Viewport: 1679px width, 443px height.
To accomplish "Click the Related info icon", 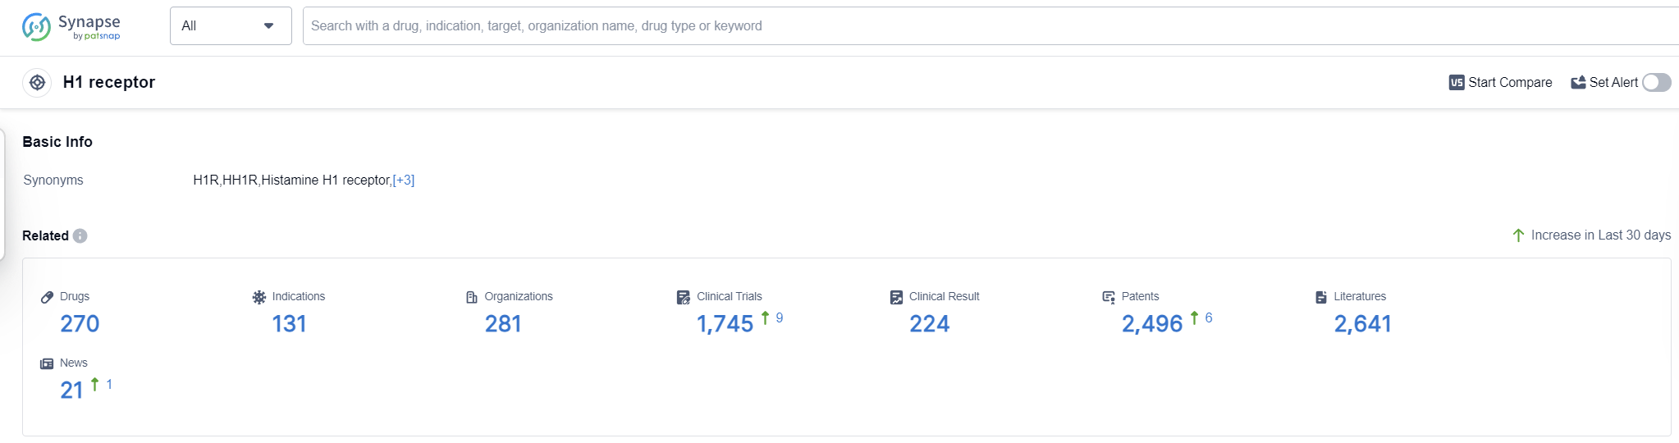I will tap(80, 235).
